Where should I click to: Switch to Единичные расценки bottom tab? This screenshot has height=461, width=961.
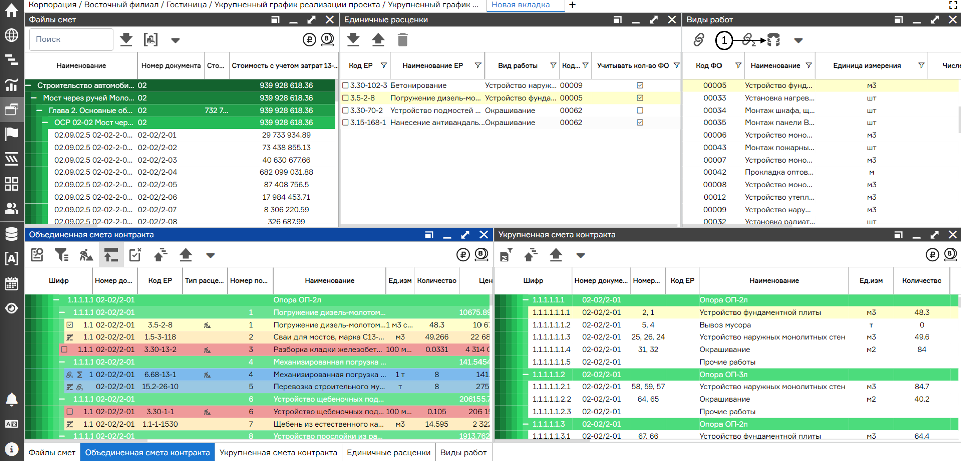pos(389,452)
